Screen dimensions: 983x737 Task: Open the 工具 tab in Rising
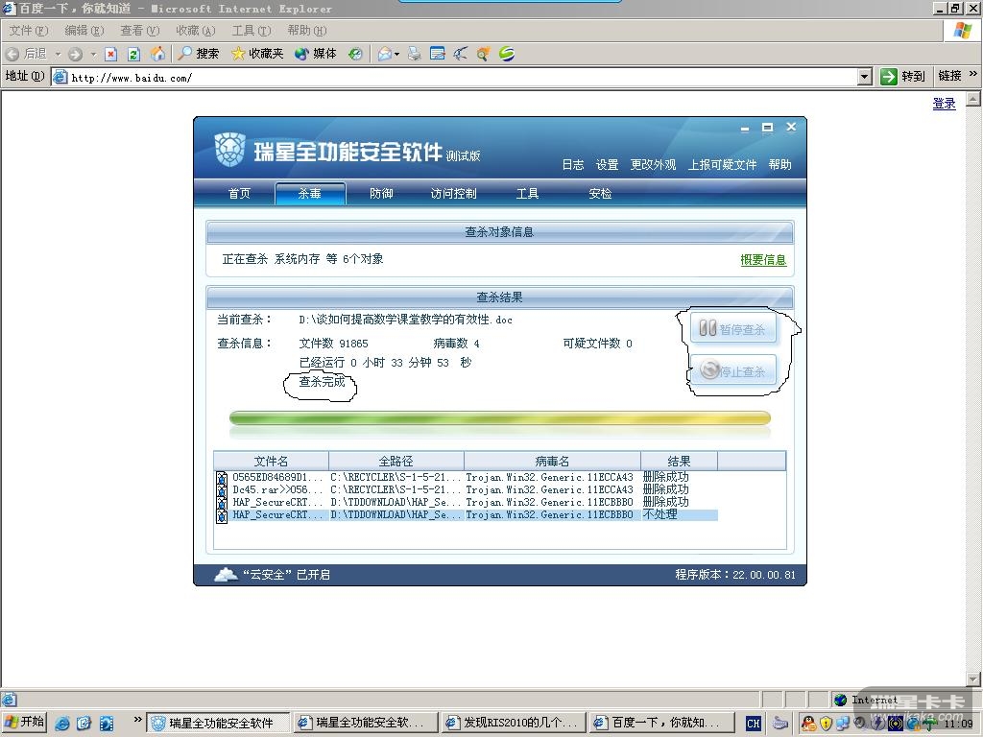point(527,194)
